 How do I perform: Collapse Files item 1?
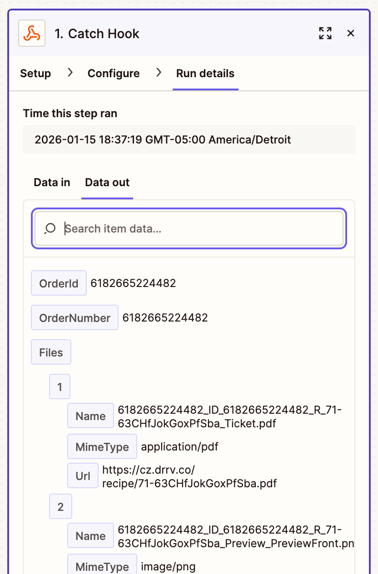click(x=60, y=387)
